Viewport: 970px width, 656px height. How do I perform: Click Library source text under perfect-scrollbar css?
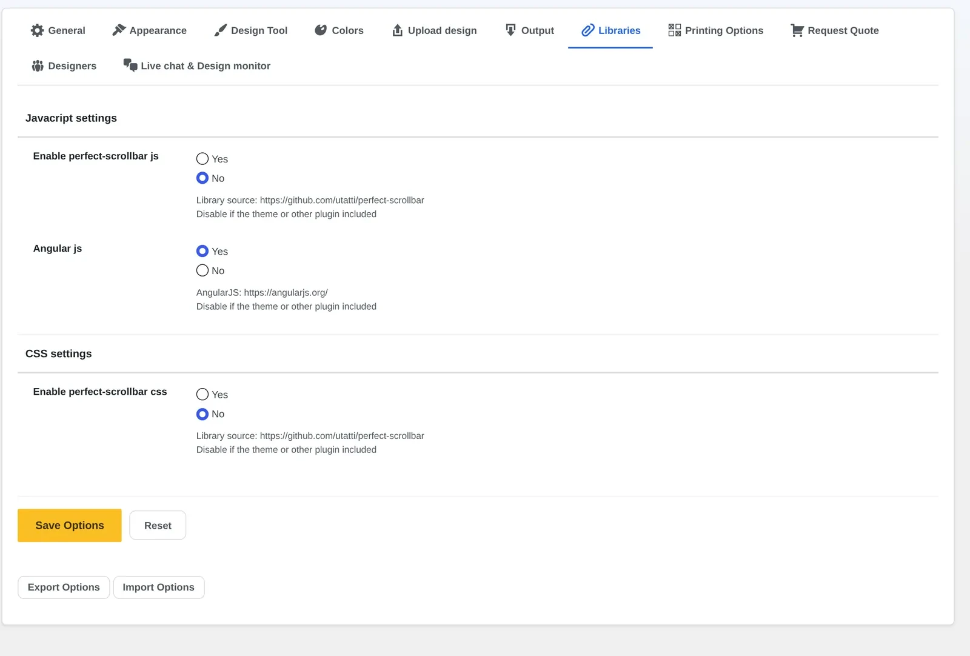pyautogui.click(x=310, y=436)
